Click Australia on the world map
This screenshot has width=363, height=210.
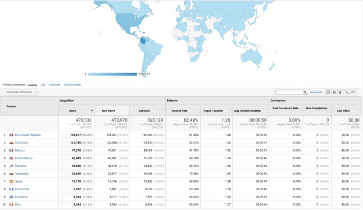pyautogui.click(x=251, y=56)
